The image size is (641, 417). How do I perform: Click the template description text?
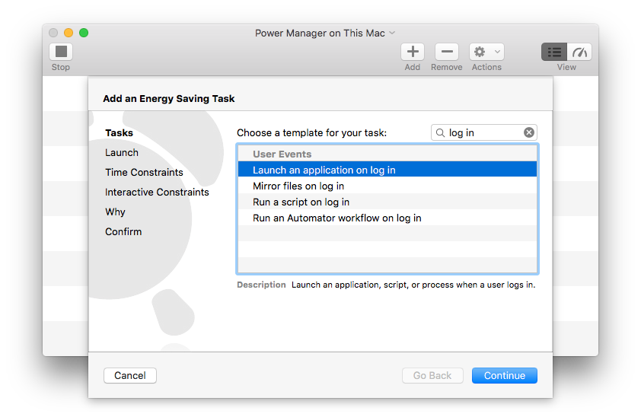pyautogui.click(x=413, y=285)
